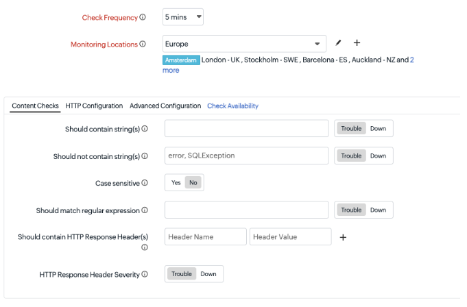467x307 pixels.
Task: Click the Case sensitive info icon
Action: pos(145,183)
